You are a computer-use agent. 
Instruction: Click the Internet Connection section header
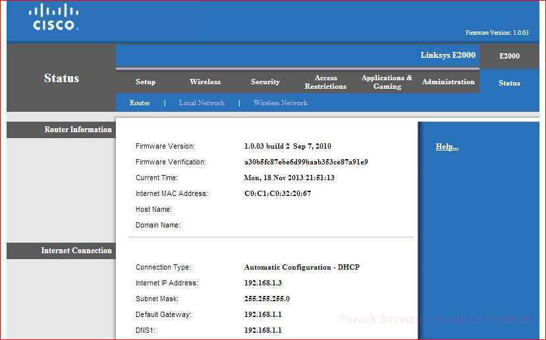tap(76, 251)
